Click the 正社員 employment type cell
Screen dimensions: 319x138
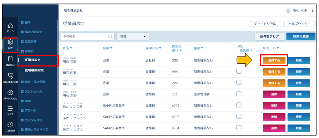tap(150, 60)
